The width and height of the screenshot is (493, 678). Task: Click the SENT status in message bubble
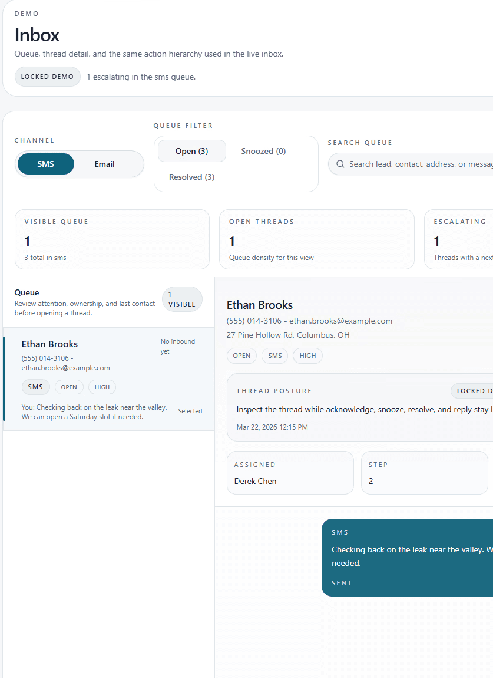click(x=342, y=583)
